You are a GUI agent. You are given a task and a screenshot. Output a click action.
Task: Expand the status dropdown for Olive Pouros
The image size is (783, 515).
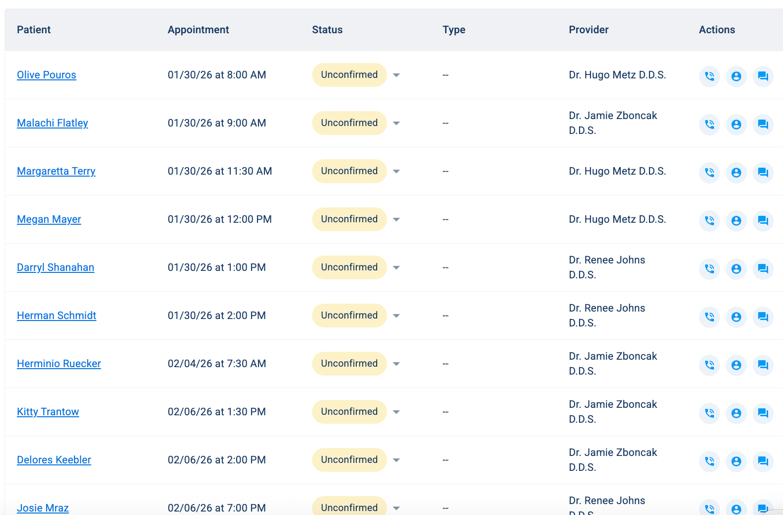click(x=396, y=75)
